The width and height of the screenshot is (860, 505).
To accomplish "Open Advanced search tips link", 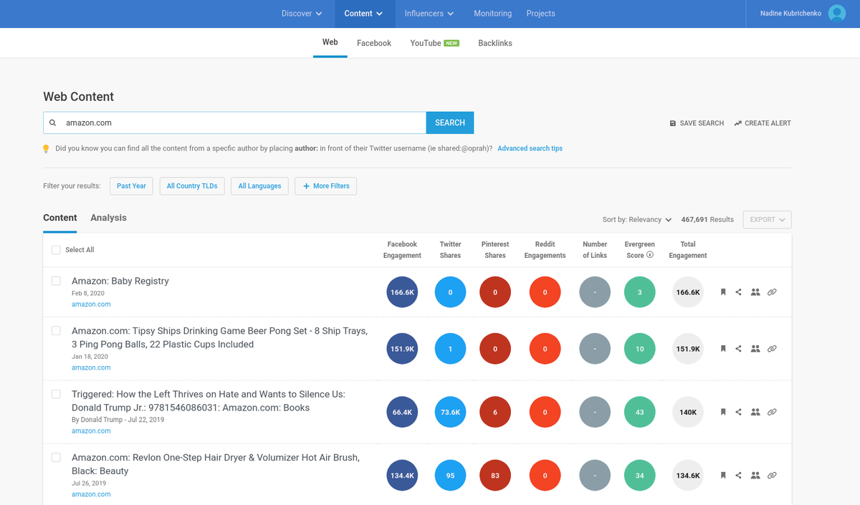I will coord(530,149).
